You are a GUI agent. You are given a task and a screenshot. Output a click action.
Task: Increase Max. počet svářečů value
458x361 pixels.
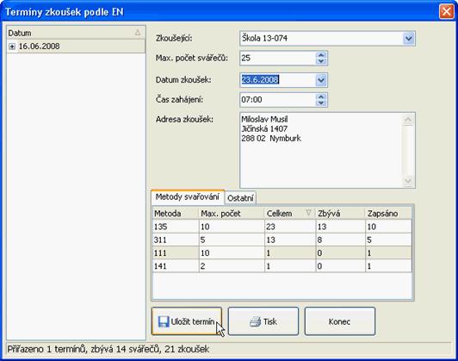[321, 54]
